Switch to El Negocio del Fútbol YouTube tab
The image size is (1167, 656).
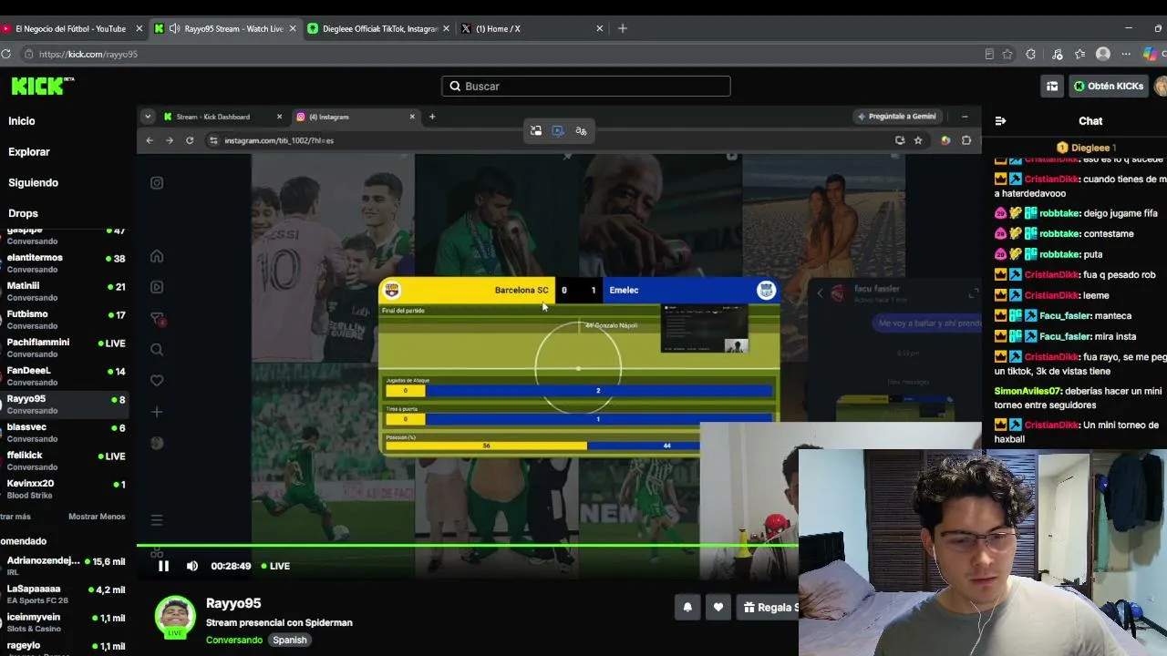click(x=70, y=28)
